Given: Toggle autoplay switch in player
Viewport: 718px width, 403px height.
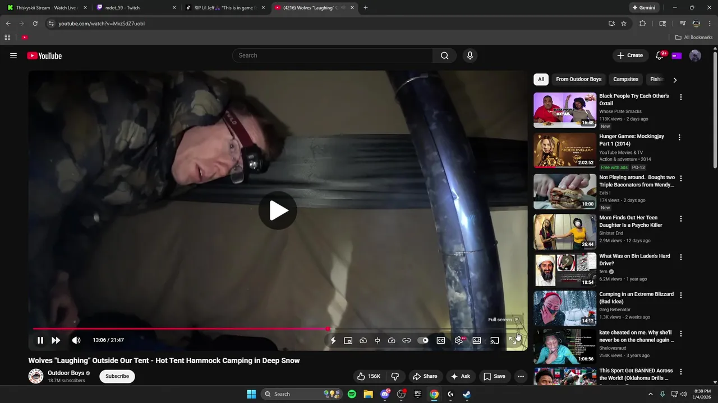Looking at the screenshot, I should click(x=423, y=340).
